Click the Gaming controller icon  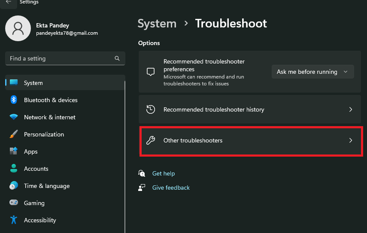click(14, 203)
